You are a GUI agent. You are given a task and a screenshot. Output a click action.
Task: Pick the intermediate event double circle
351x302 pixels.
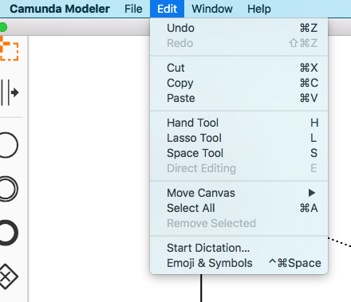pyautogui.click(x=8, y=189)
